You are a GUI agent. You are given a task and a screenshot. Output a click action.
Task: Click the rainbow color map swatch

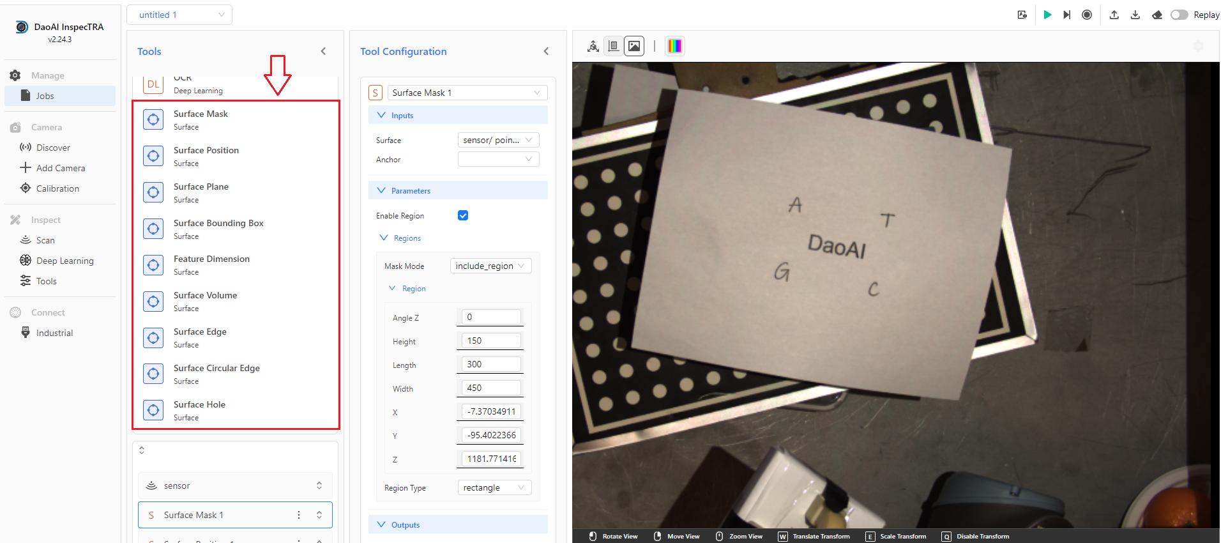[x=675, y=46]
